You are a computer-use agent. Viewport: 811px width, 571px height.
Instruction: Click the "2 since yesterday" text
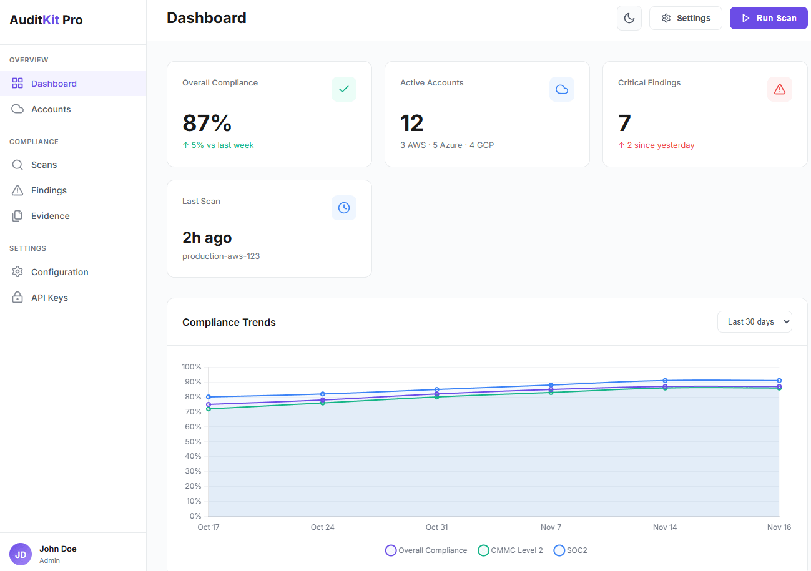(x=656, y=145)
